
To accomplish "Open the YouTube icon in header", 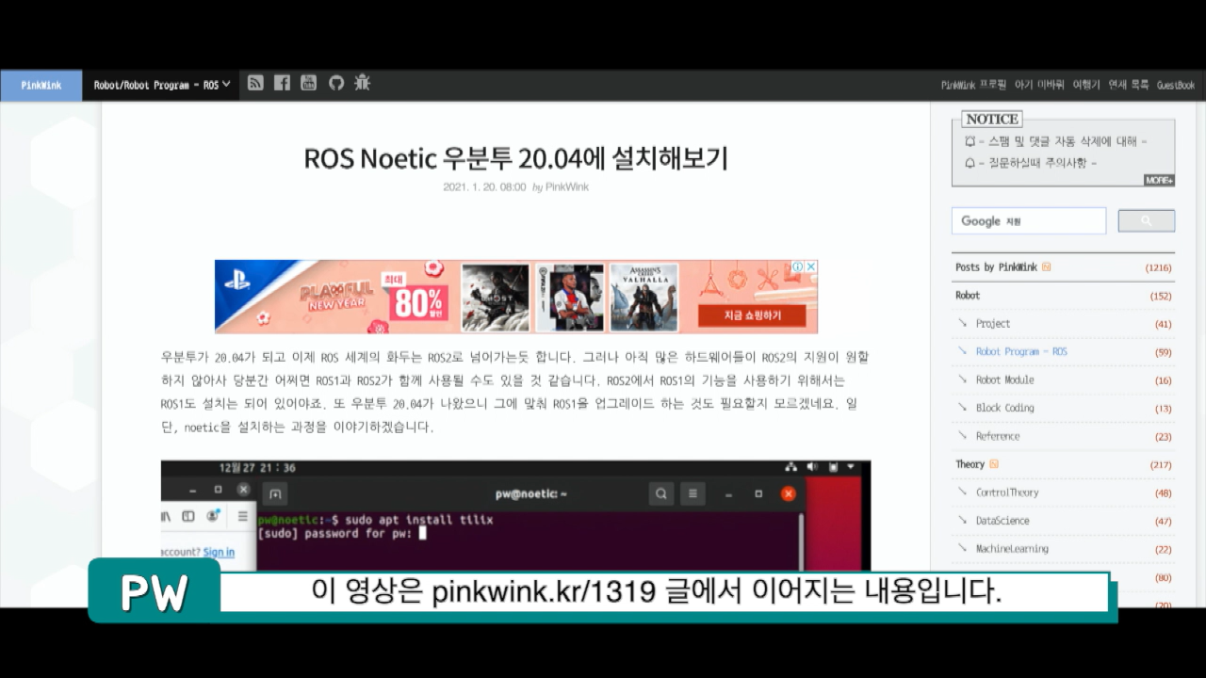I will point(308,83).
